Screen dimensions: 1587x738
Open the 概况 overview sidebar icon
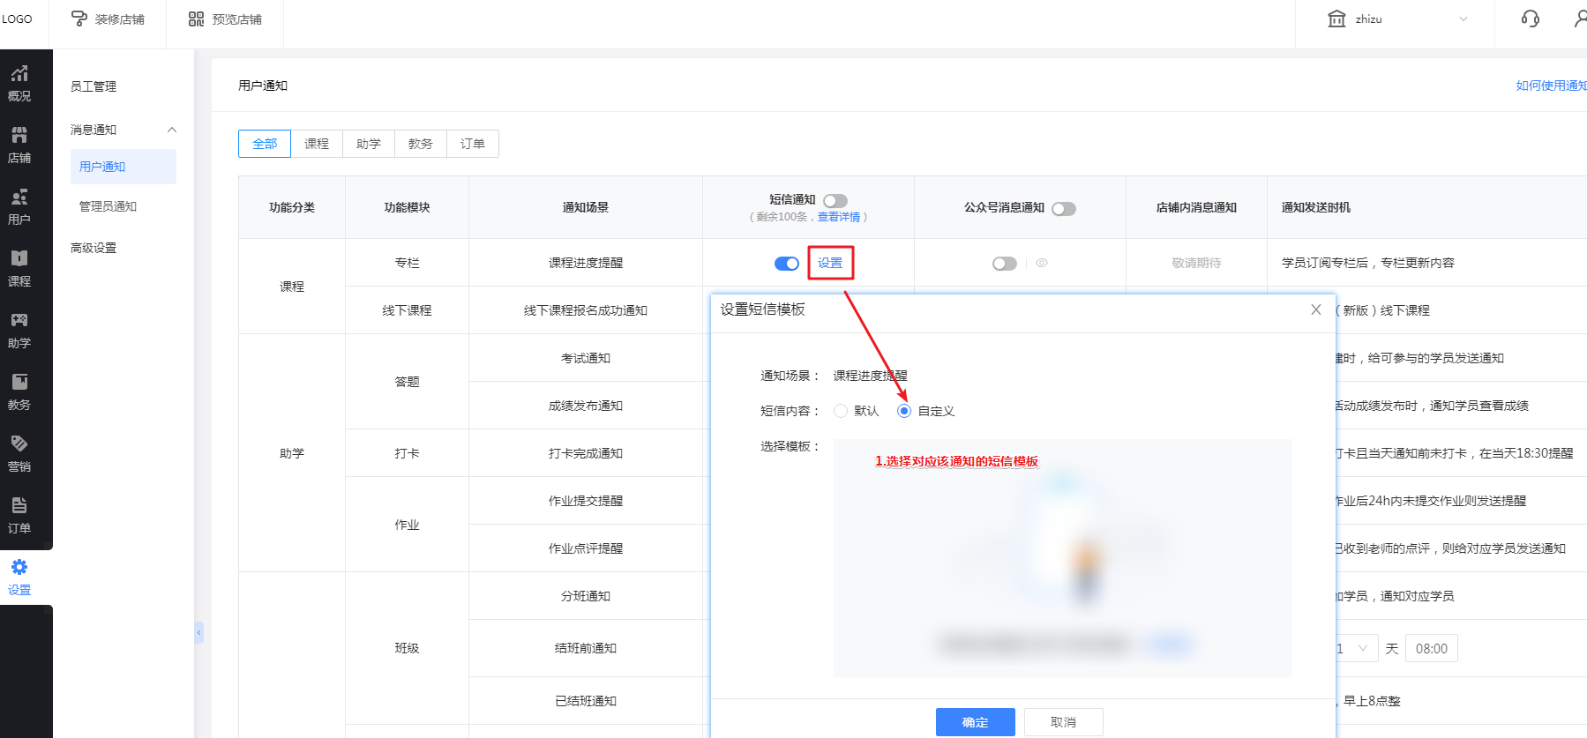coord(19,83)
